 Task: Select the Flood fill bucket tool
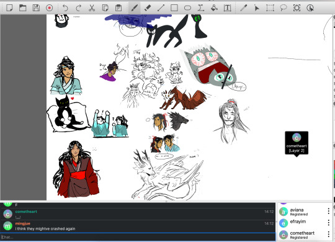tap(214, 8)
